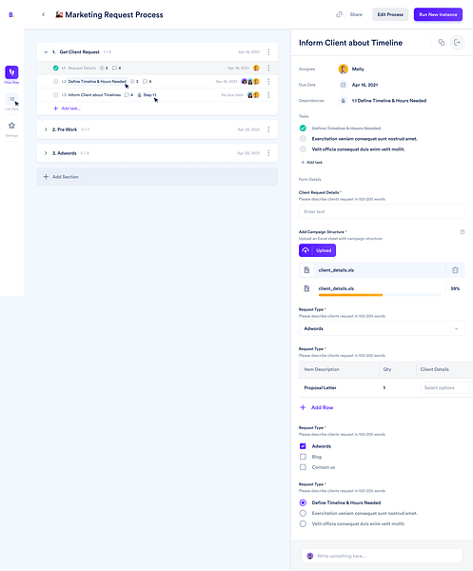Image resolution: width=473 pixels, height=571 pixels.
Task: Click Upload button
Action: coord(317,250)
